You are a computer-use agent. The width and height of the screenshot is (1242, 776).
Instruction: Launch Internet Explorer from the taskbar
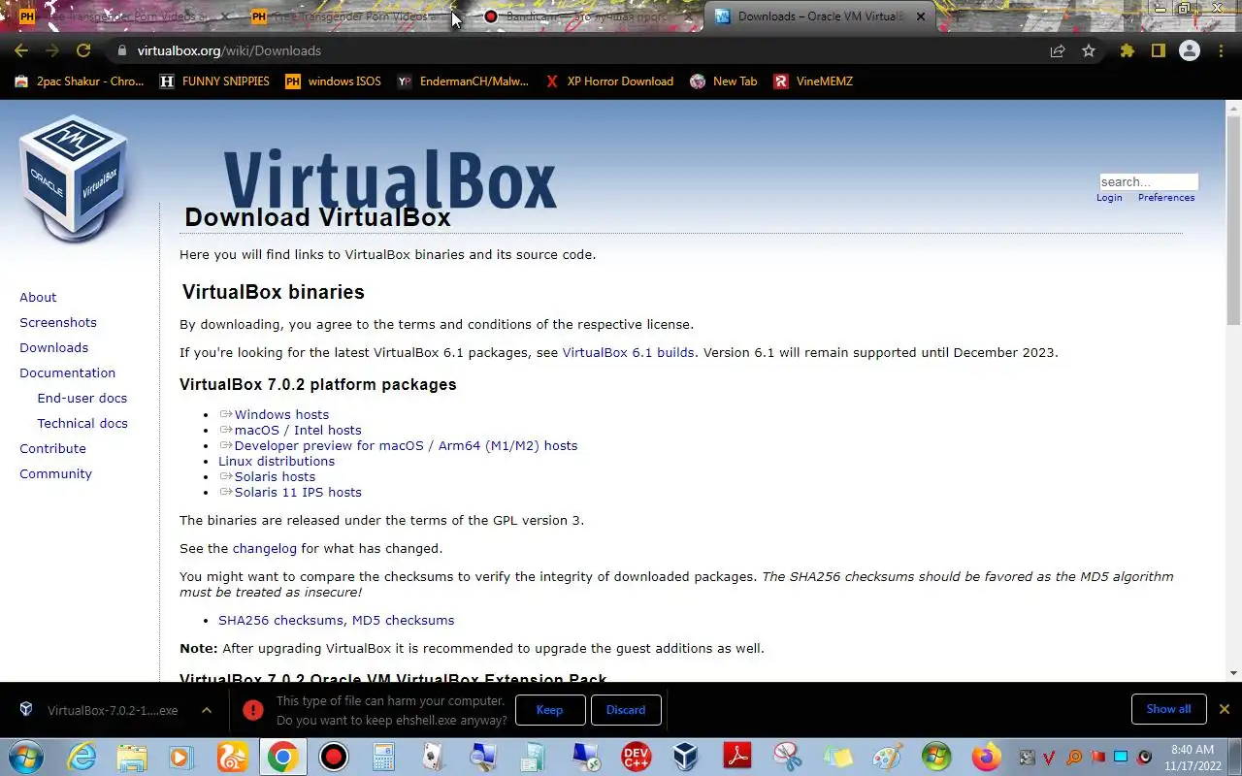tap(82, 757)
